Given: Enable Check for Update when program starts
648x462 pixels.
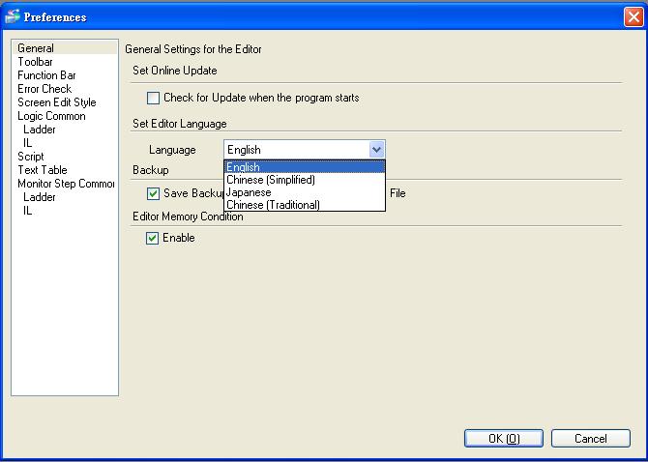Looking at the screenshot, I should 153,98.
